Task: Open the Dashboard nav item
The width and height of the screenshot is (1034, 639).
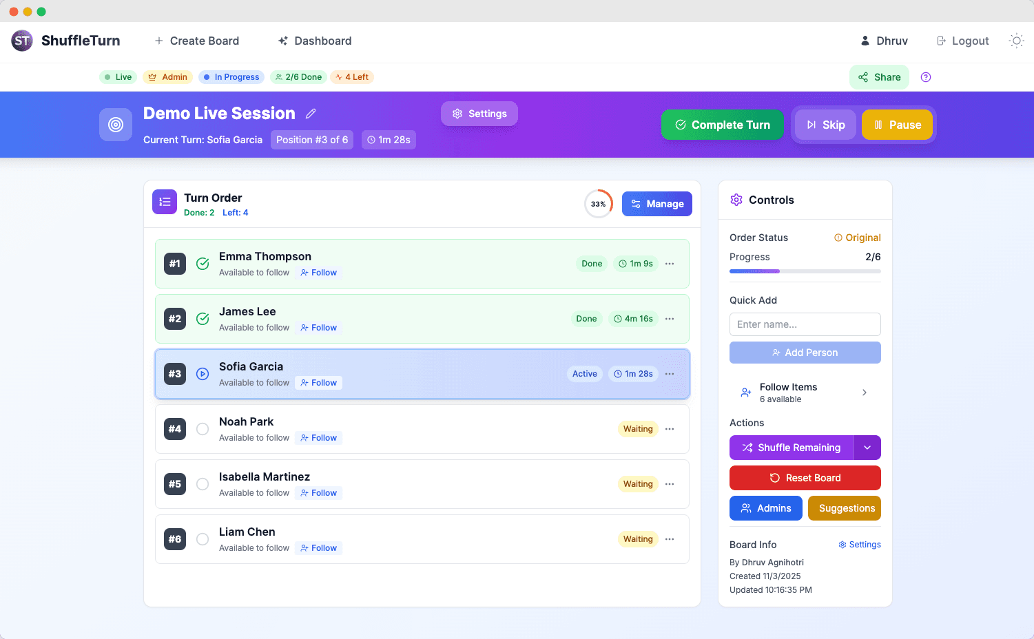Action: pyautogui.click(x=315, y=41)
